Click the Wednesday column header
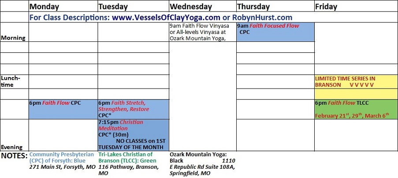The height and width of the screenshot is (178, 398). point(191,7)
